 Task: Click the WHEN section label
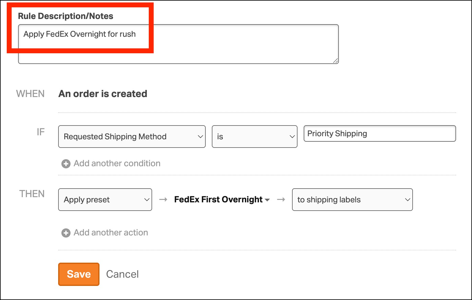(30, 94)
